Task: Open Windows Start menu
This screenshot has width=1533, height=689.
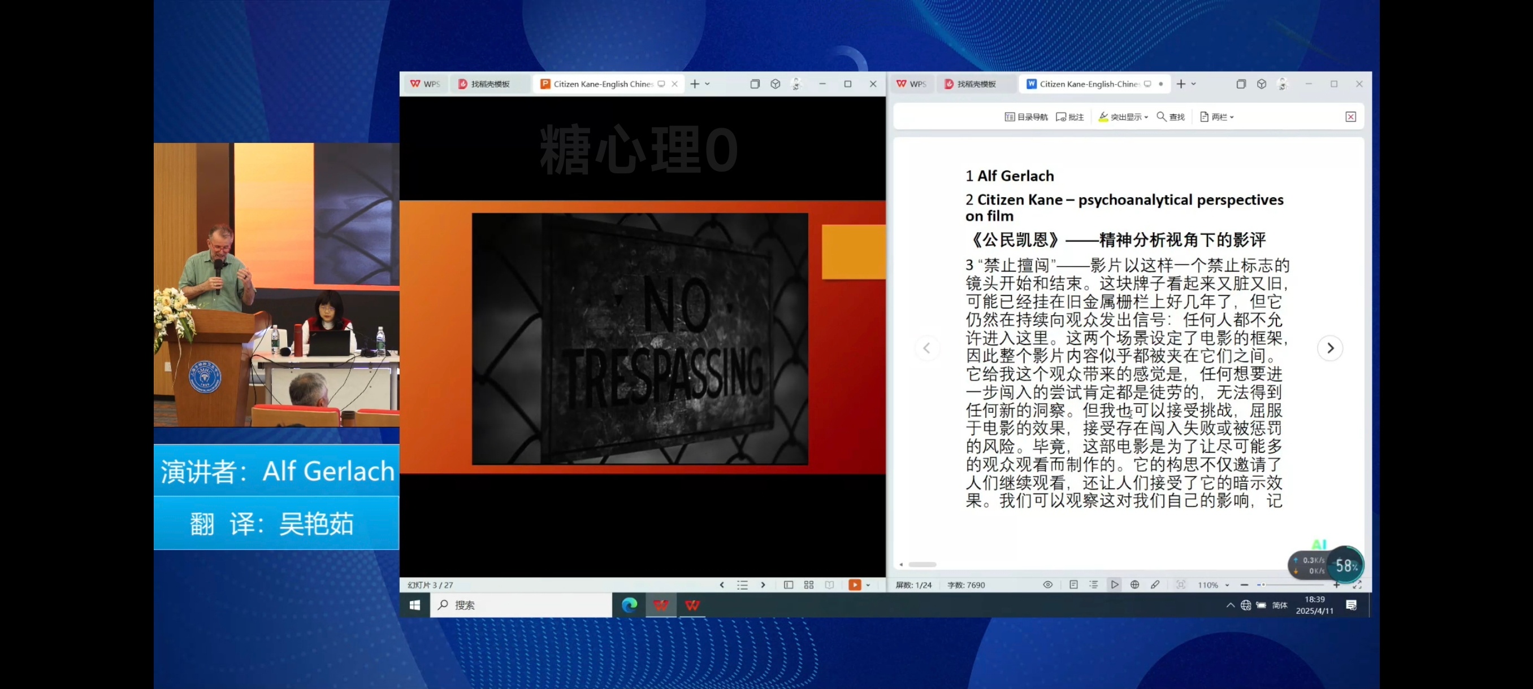Action: pyautogui.click(x=415, y=605)
